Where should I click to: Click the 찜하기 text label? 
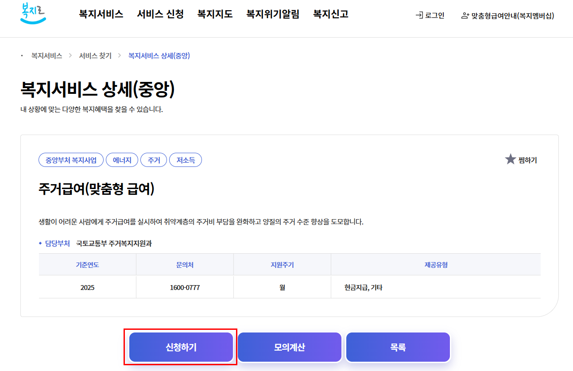[528, 160]
